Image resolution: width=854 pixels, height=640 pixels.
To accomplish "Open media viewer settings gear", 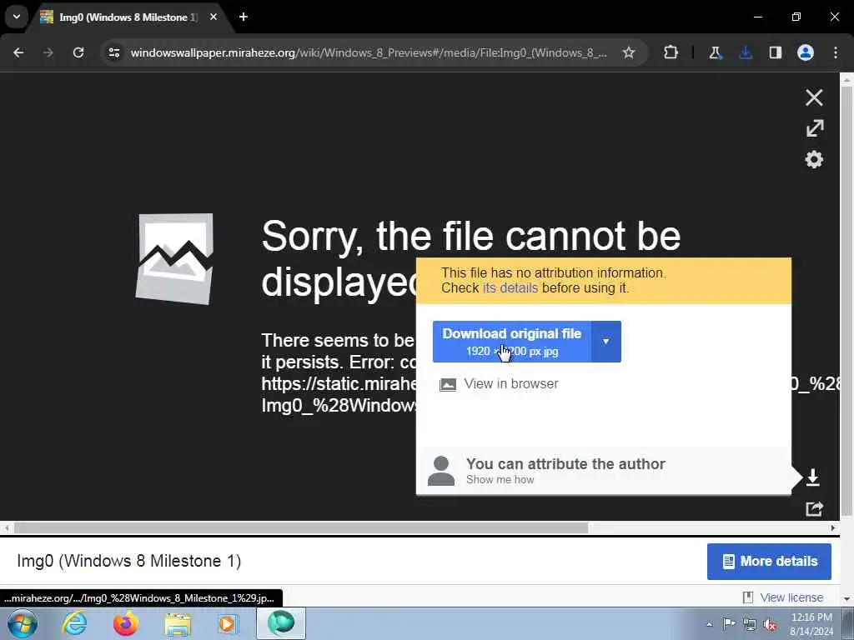I will [x=814, y=159].
